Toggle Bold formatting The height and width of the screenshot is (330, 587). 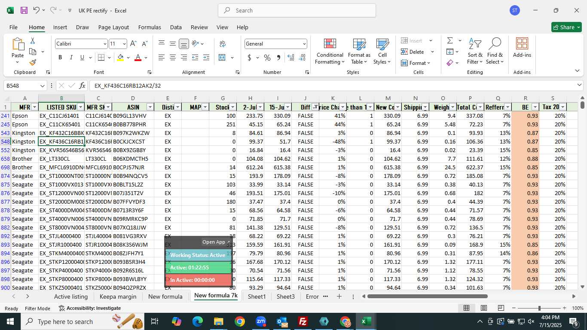point(60,57)
